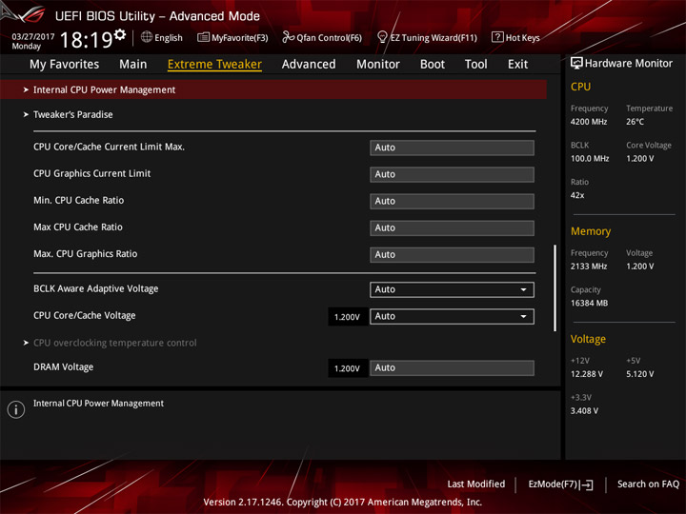Screen dimensions: 686x514
Task: Click the 18:19 clock display
Action: click(x=86, y=40)
